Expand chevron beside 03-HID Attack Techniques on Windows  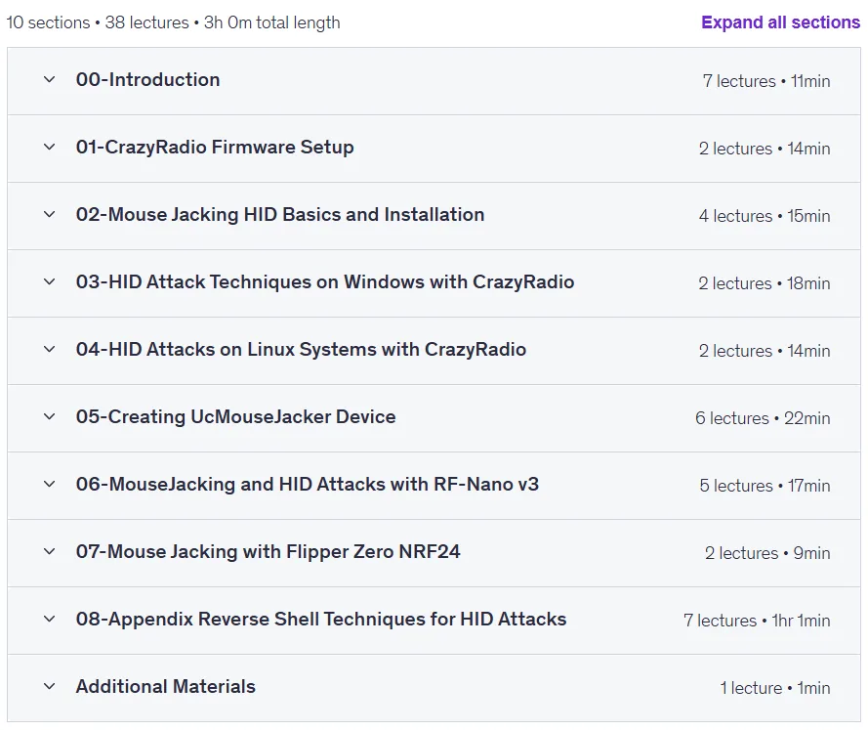tap(49, 281)
